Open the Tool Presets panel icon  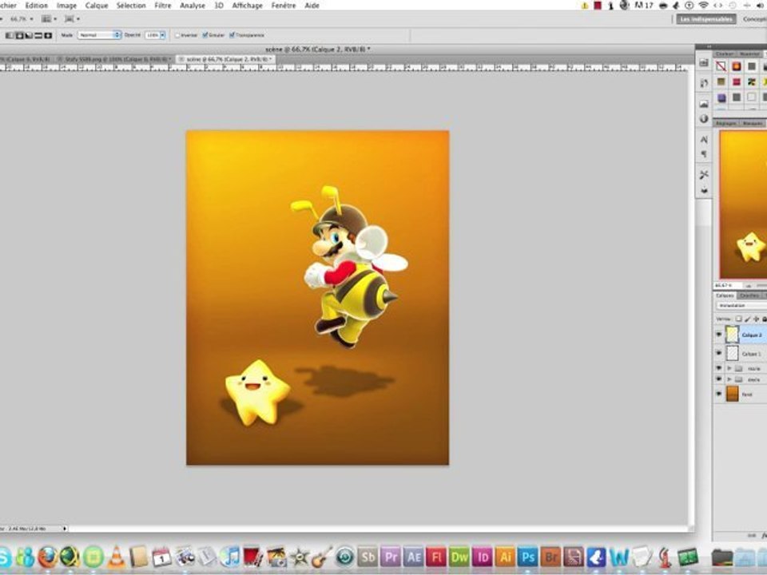tap(704, 175)
